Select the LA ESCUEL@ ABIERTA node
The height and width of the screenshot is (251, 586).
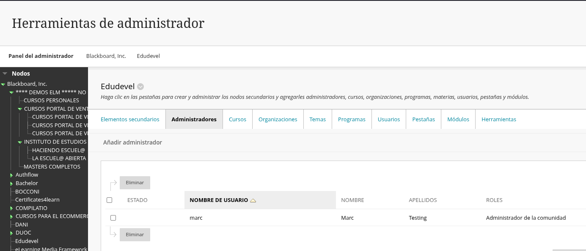[59, 158]
